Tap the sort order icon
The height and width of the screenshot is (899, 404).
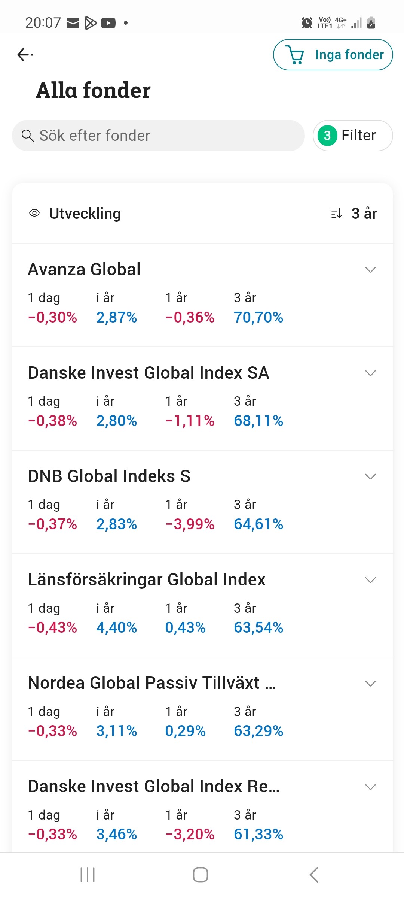click(x=336, y=213)
